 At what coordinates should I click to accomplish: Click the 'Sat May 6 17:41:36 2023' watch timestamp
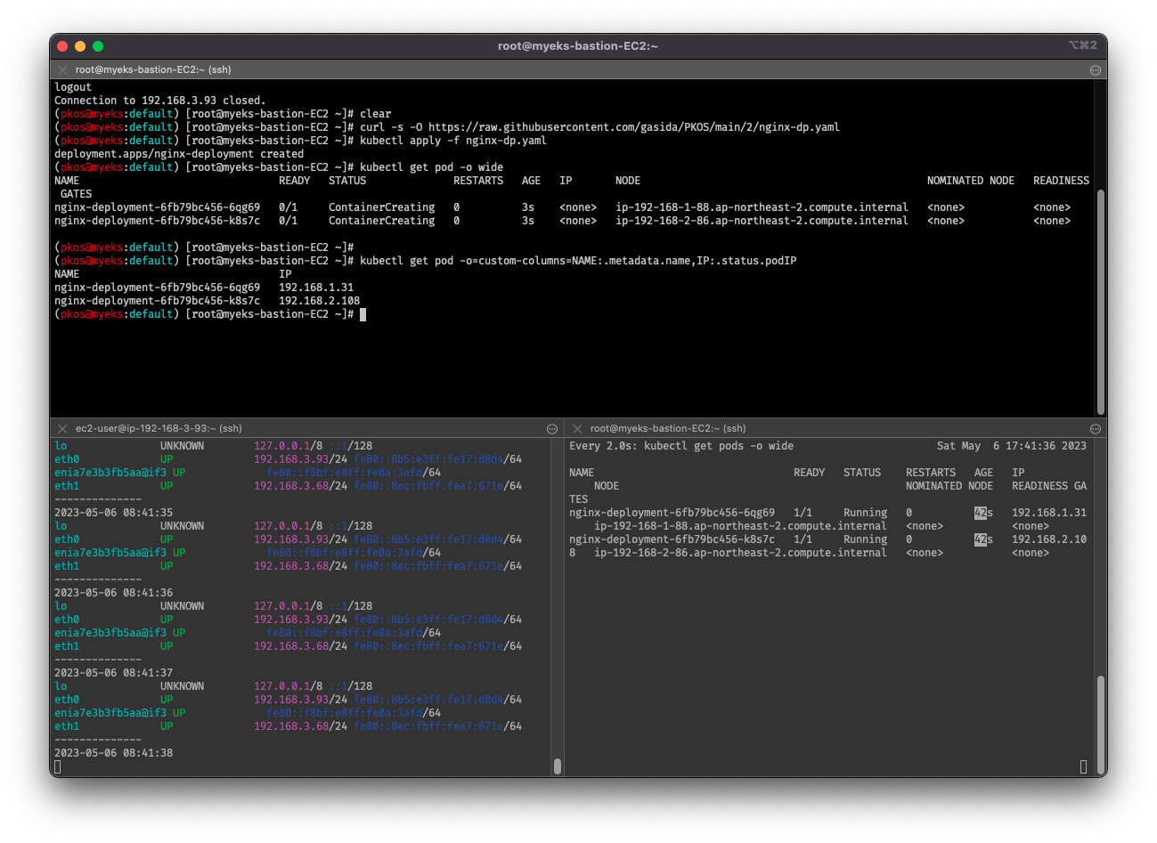click(1012, 446)
